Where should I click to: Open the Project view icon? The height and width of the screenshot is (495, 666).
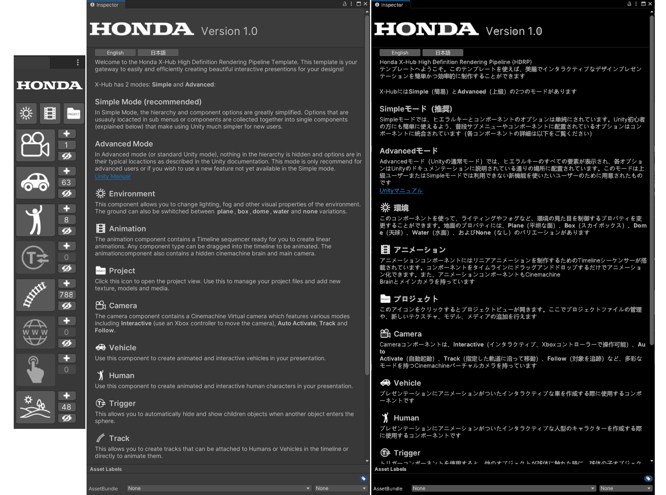[73, 114]
